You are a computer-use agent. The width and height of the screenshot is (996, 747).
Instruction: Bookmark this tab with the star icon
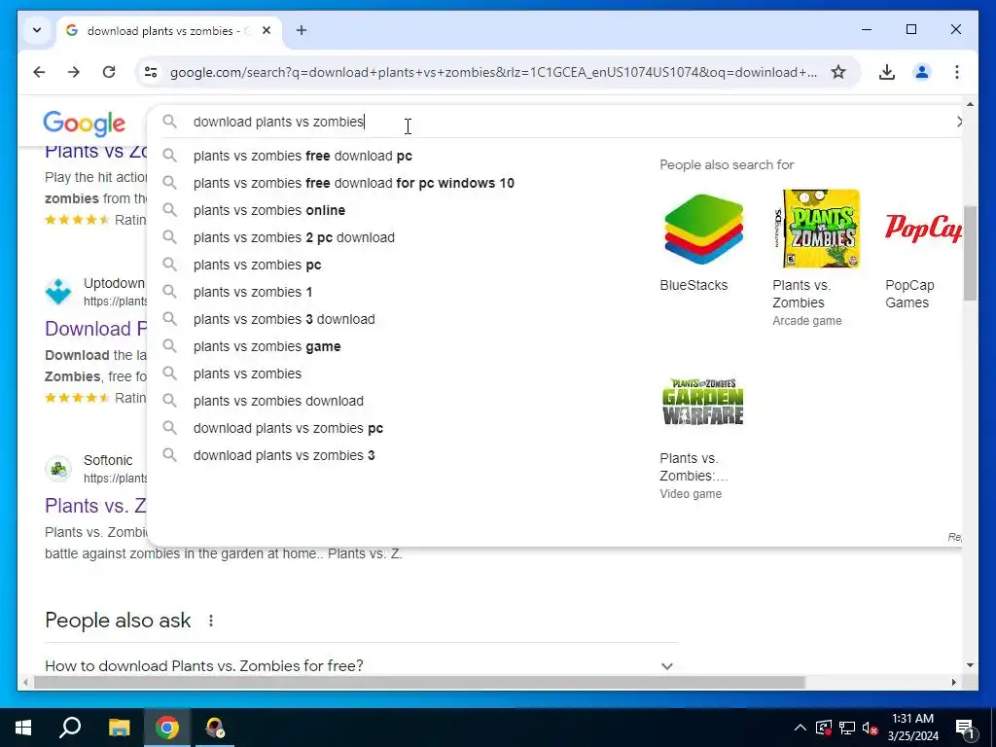[x=838, y=72]
